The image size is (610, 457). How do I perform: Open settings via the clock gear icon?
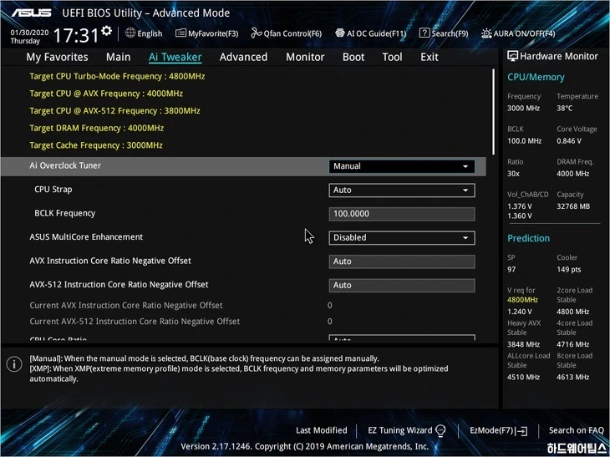(106, 31)
